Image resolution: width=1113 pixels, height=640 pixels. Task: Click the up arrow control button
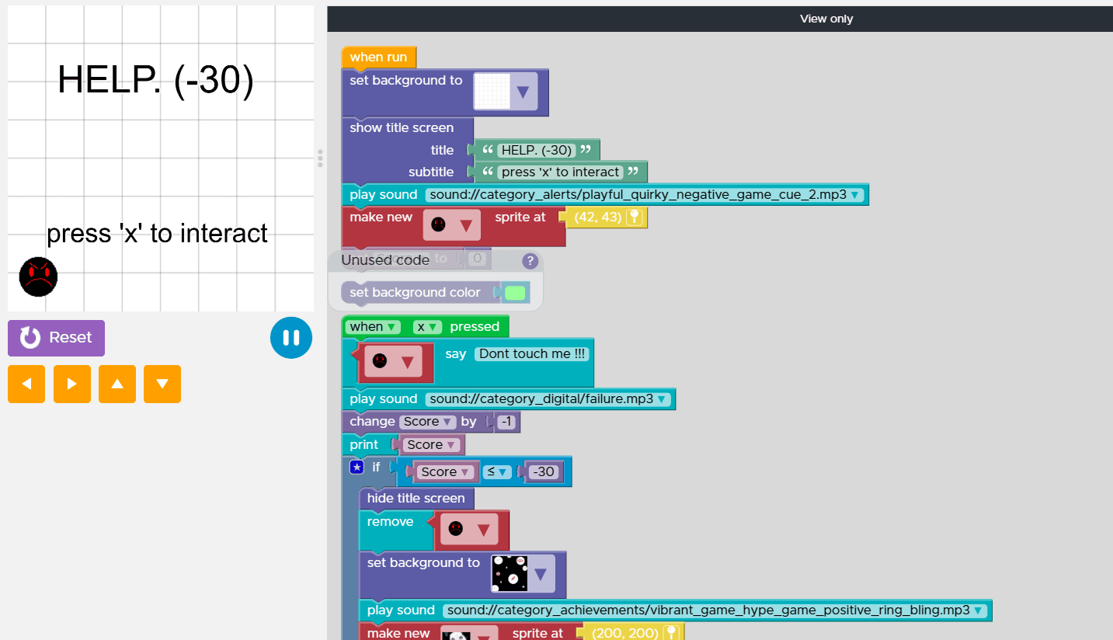[x=117, y=384]
